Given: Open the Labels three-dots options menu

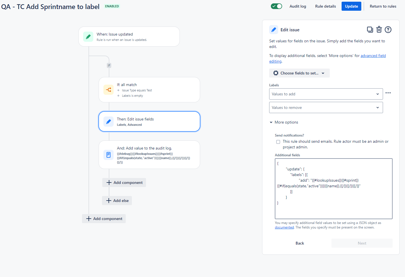Looking at the screenshot, I should (388, 93).
